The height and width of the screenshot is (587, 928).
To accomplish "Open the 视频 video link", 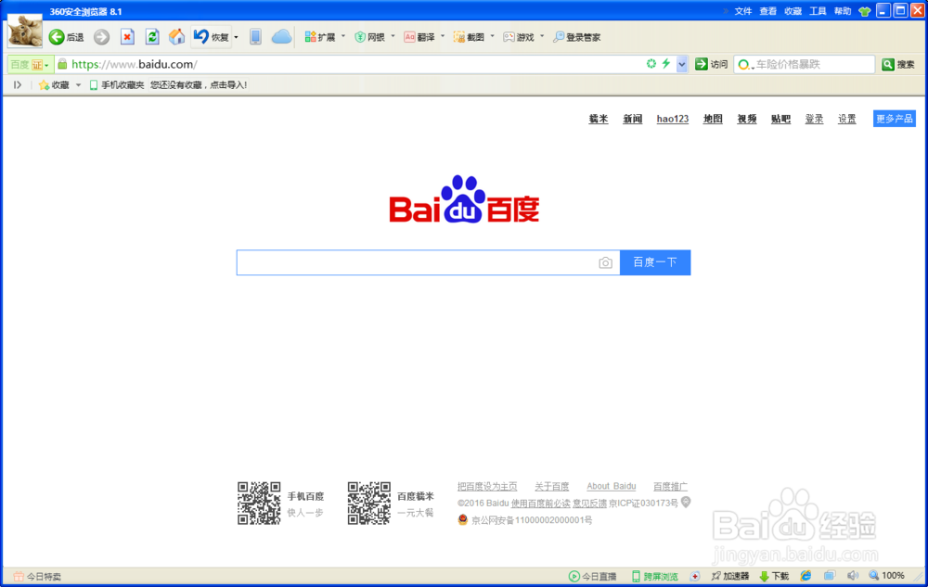I will [x=747, y=119].
